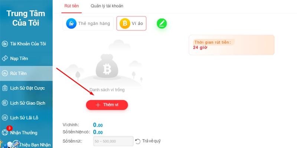Click the Tài Khoản Của Tôi sidebar icon
Screen dimensions: 297x148
pyautogui.click(x=5, y=44)
